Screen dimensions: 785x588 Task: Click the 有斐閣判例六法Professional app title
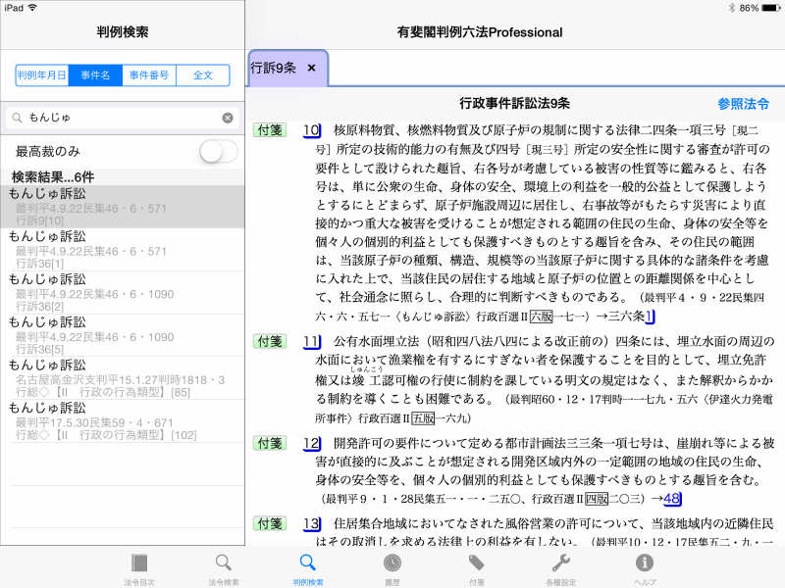tap(480, 32)
